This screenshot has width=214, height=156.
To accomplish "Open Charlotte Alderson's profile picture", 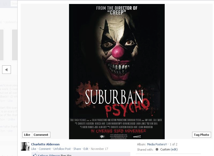I will (25, 146).
